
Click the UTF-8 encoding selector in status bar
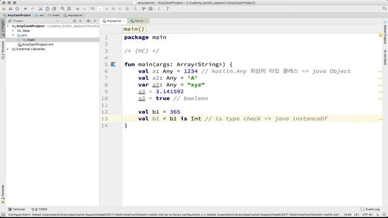pyautogui.click(x=367, y=214)
